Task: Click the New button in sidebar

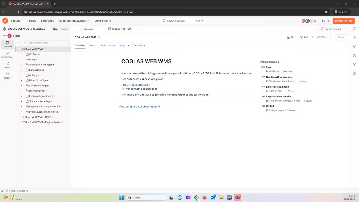Action: (x=56, y=29)
